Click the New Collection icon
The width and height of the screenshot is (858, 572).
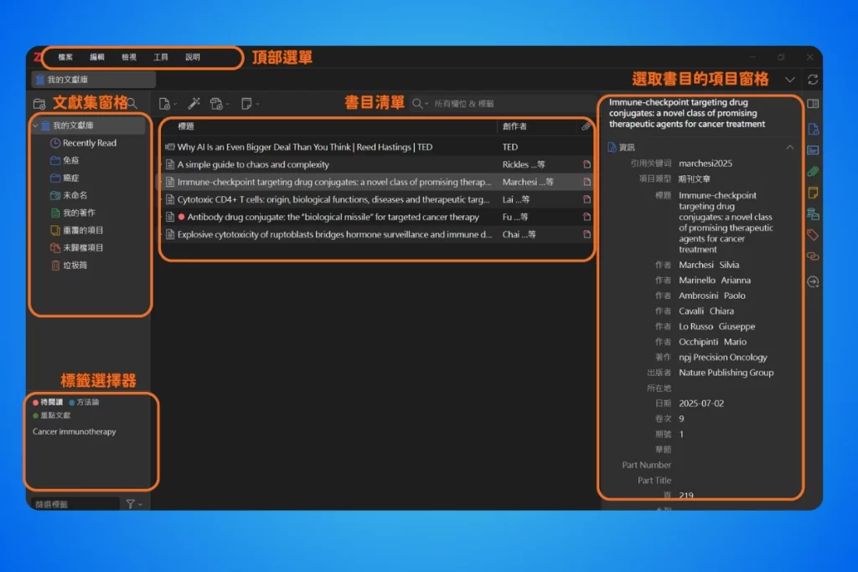coord(39,103)
